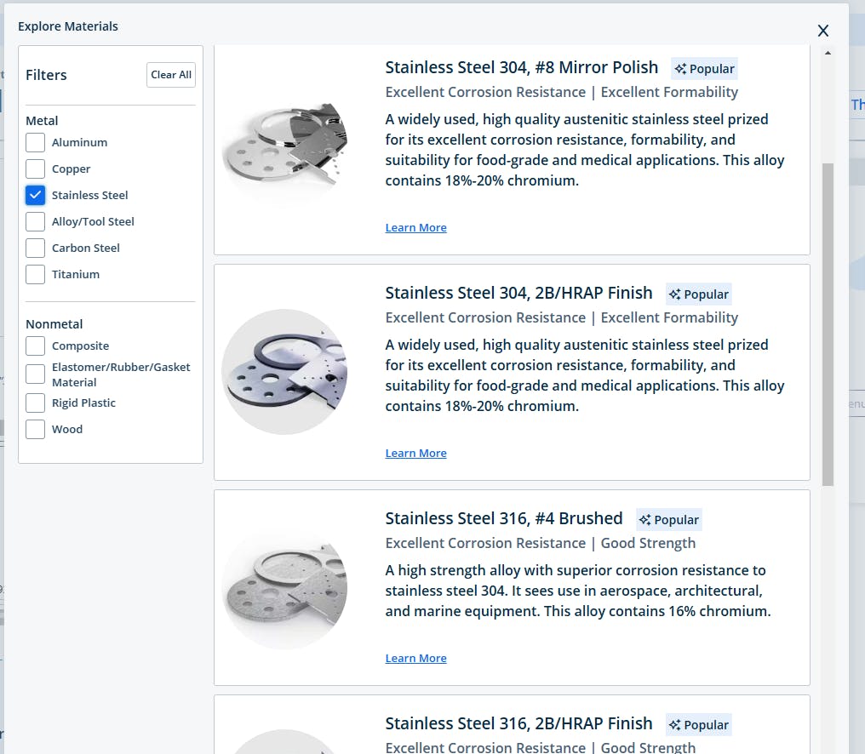Screen dimensions: 865x754
Task: Enable the Composite nonmetal filter
Action: click(x=35, y=346)
